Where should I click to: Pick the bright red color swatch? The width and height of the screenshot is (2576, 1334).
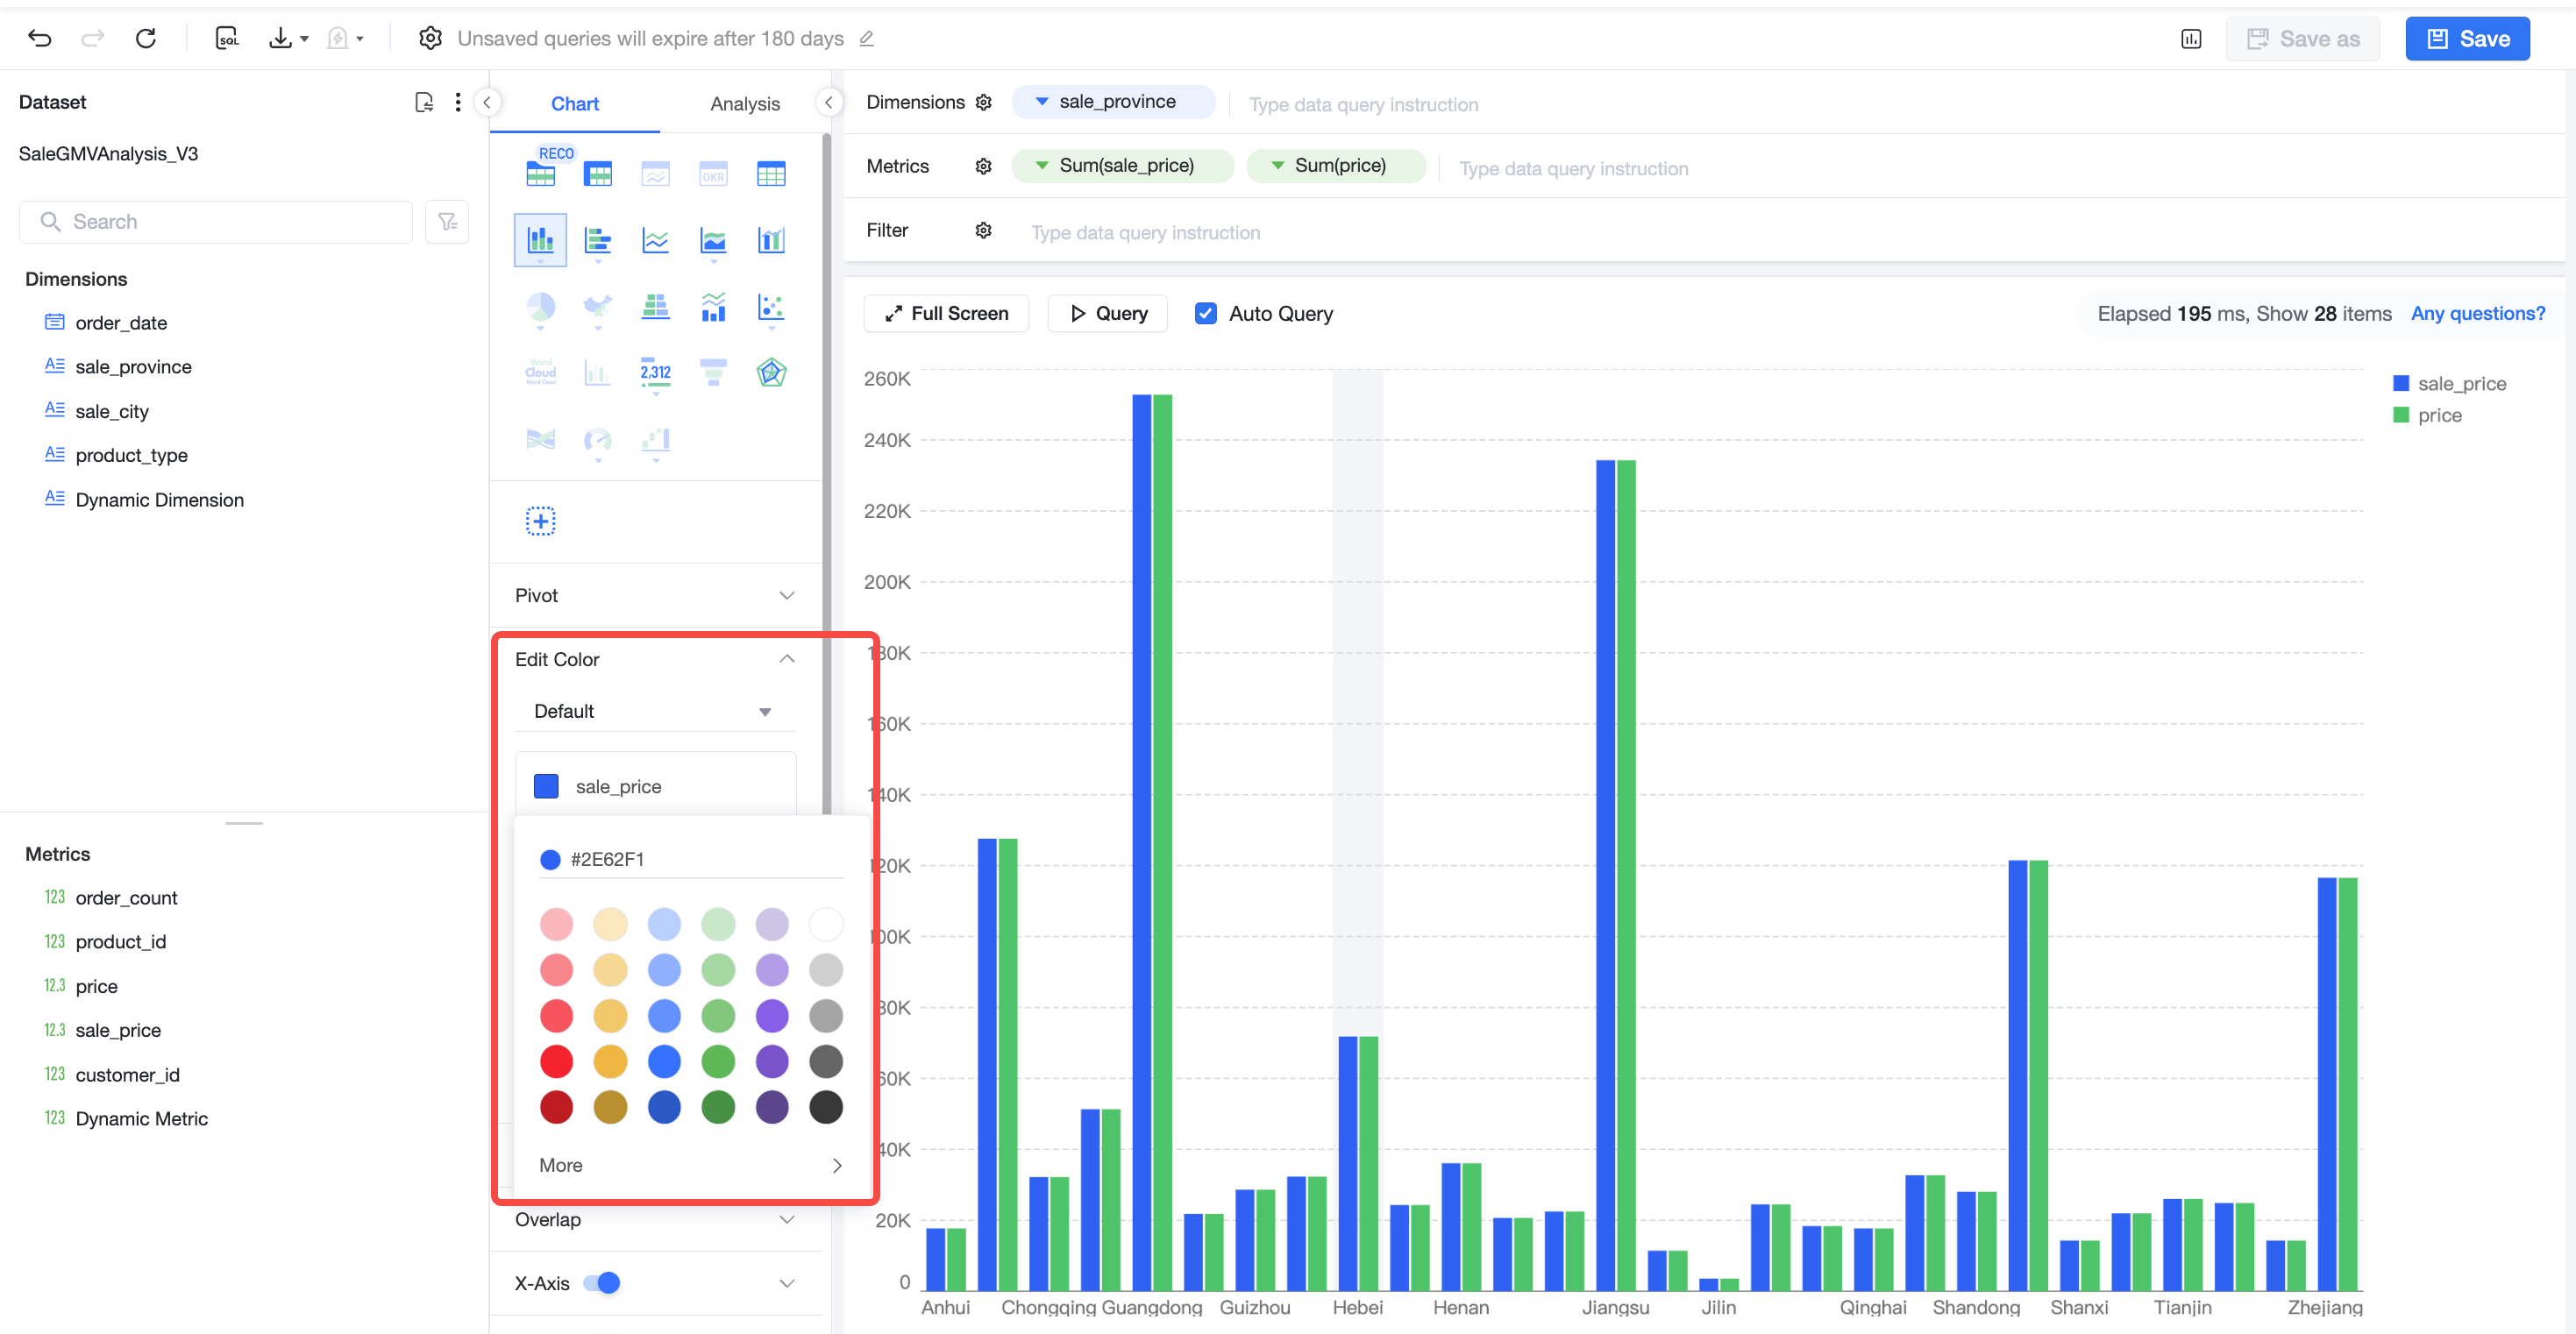pos(556,1061)
